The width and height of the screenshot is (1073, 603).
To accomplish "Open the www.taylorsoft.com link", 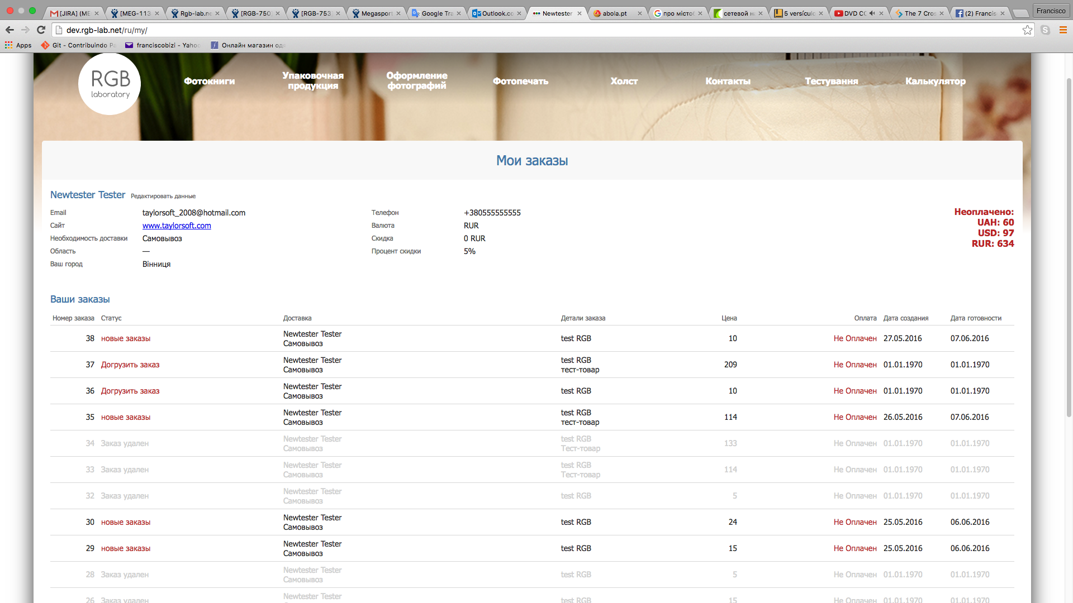I will click(x=177, y=226).
